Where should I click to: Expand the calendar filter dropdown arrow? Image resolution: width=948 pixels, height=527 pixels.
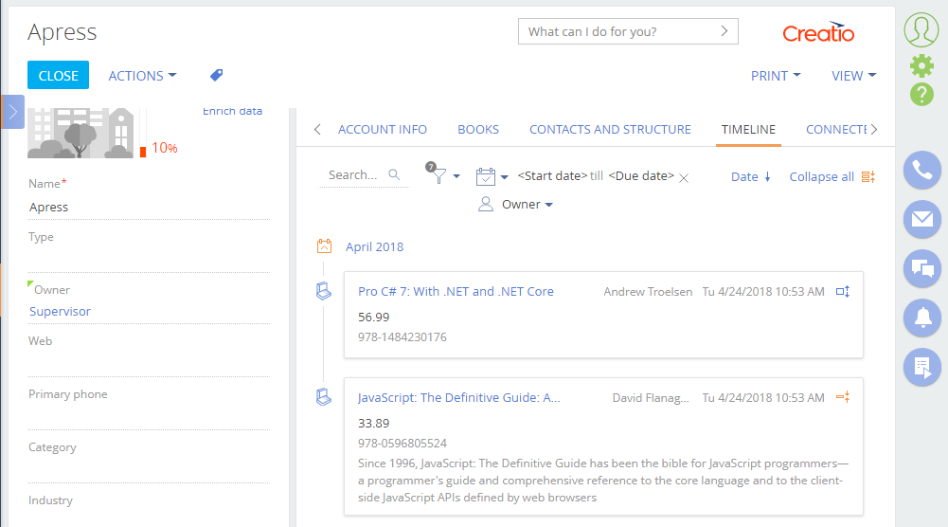[x=504, y=177]
